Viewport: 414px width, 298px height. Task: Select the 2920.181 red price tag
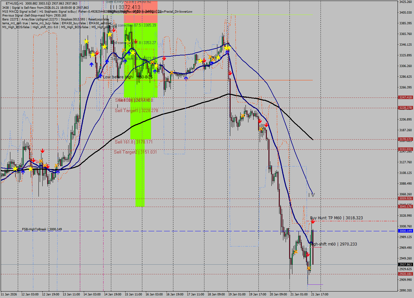405,274
